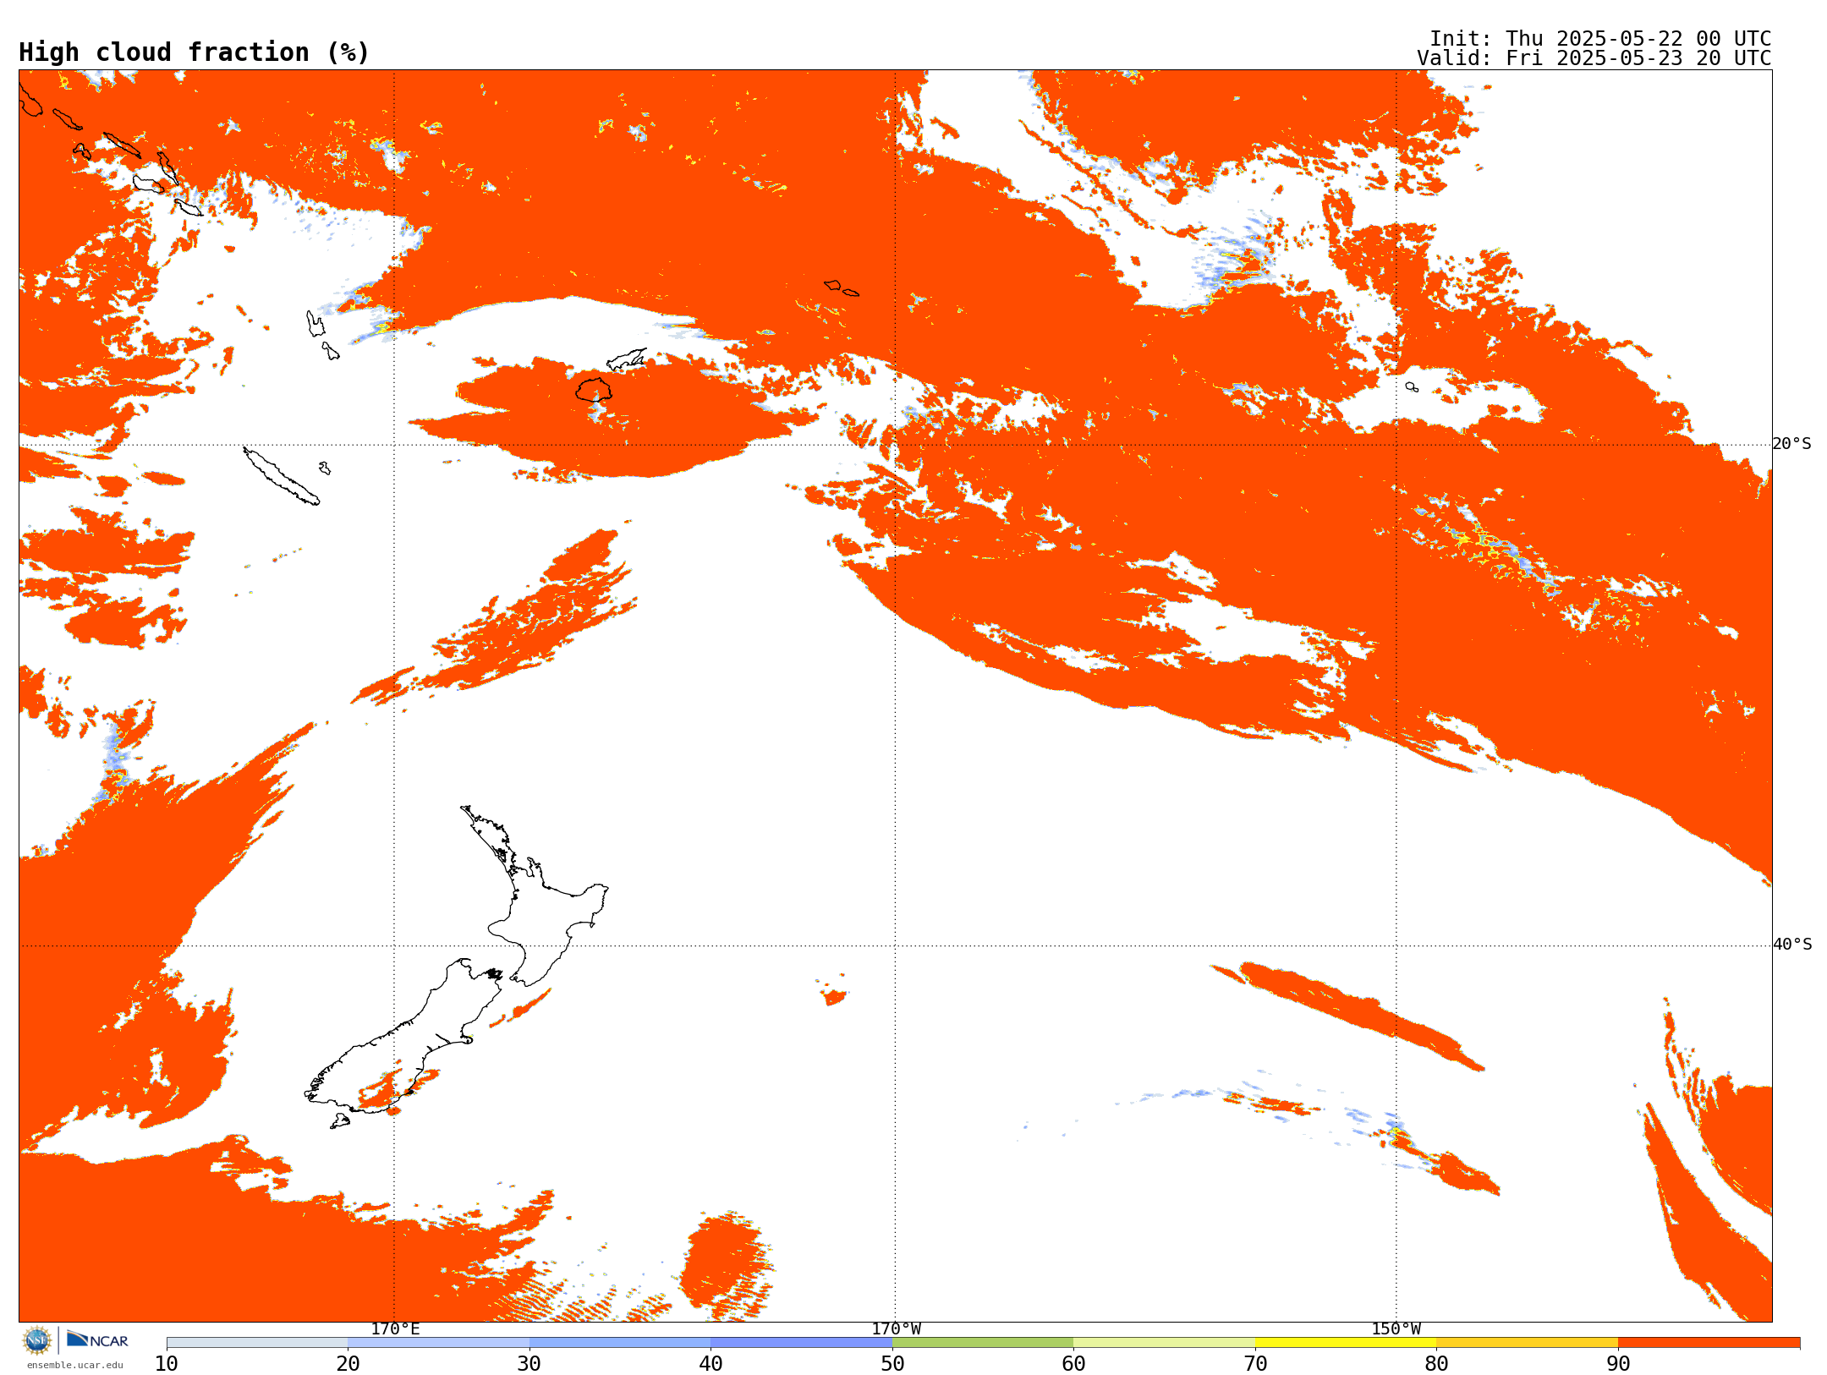Click the colorbar tick label 70

click(x=1255, y=1363)
